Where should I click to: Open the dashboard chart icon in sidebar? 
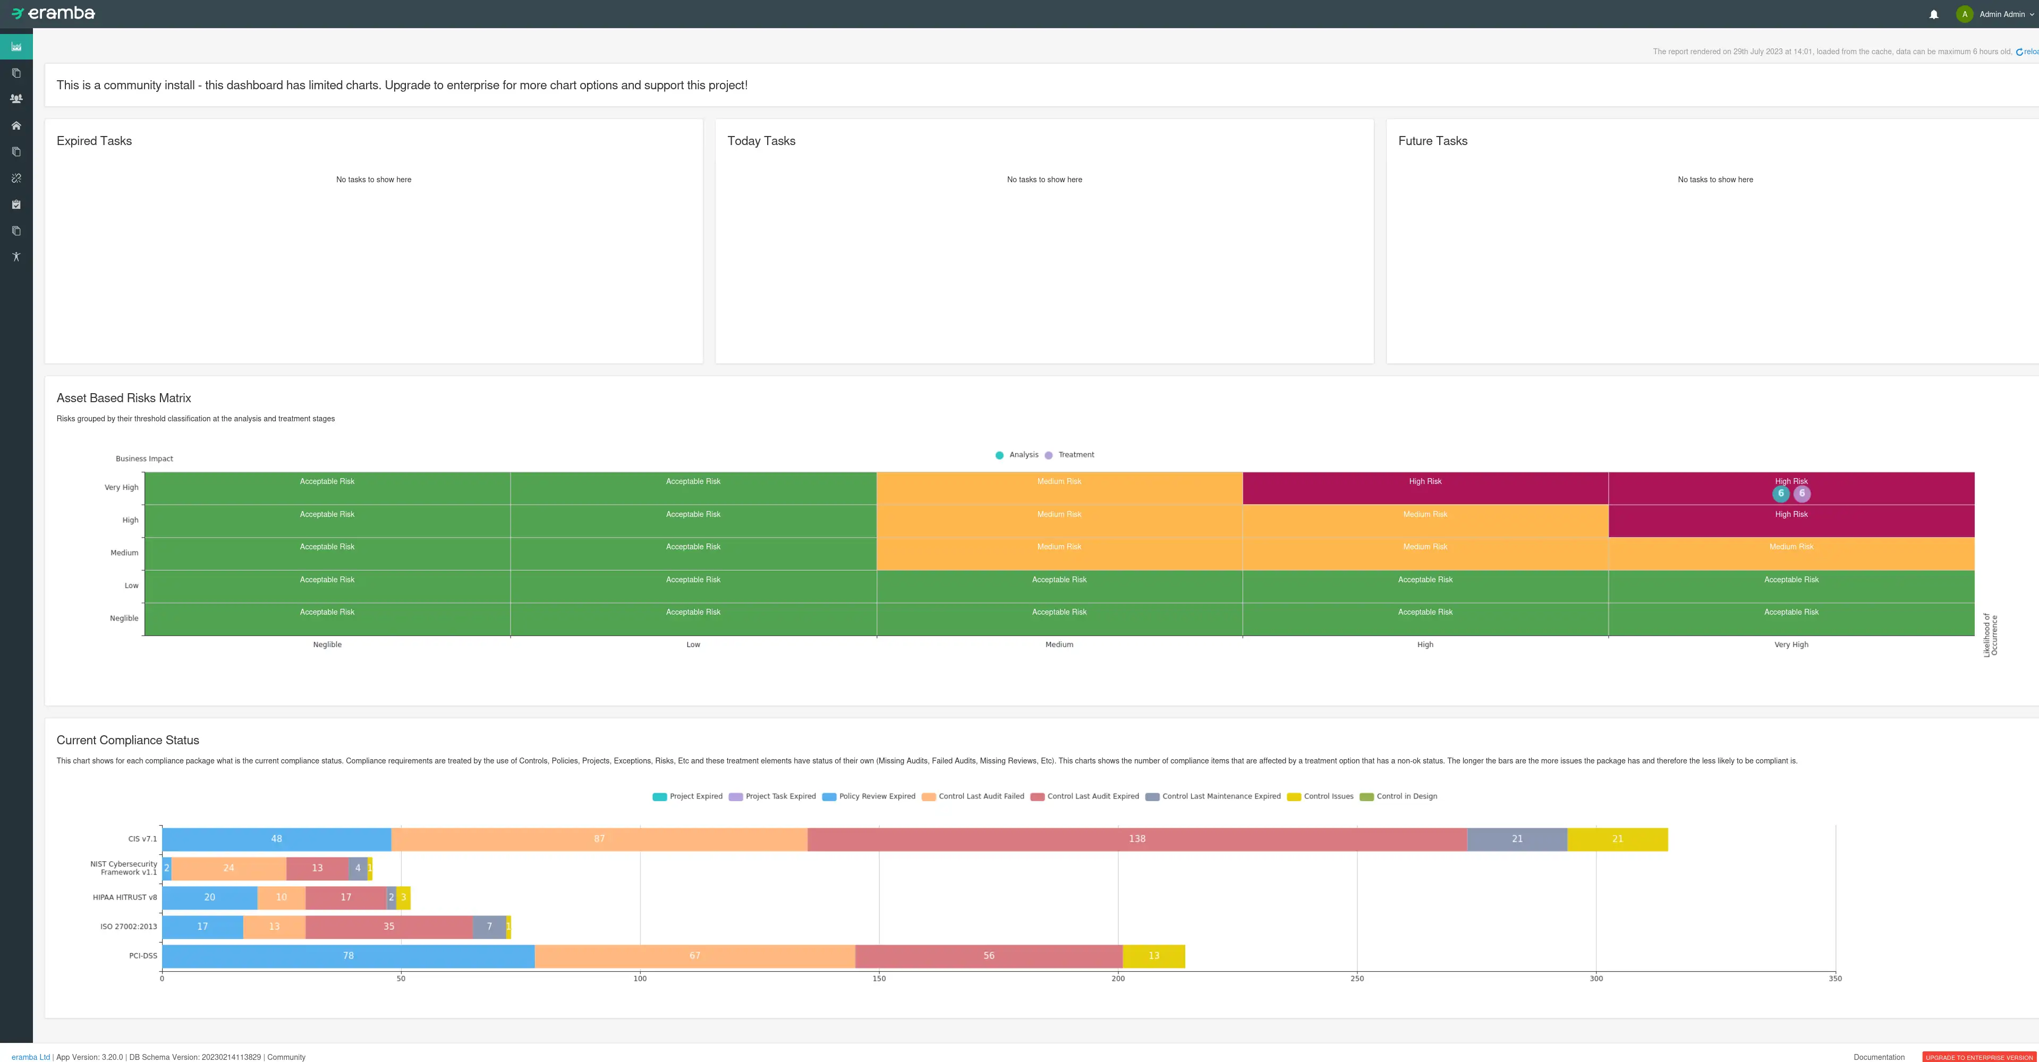[x=16, y=47]
